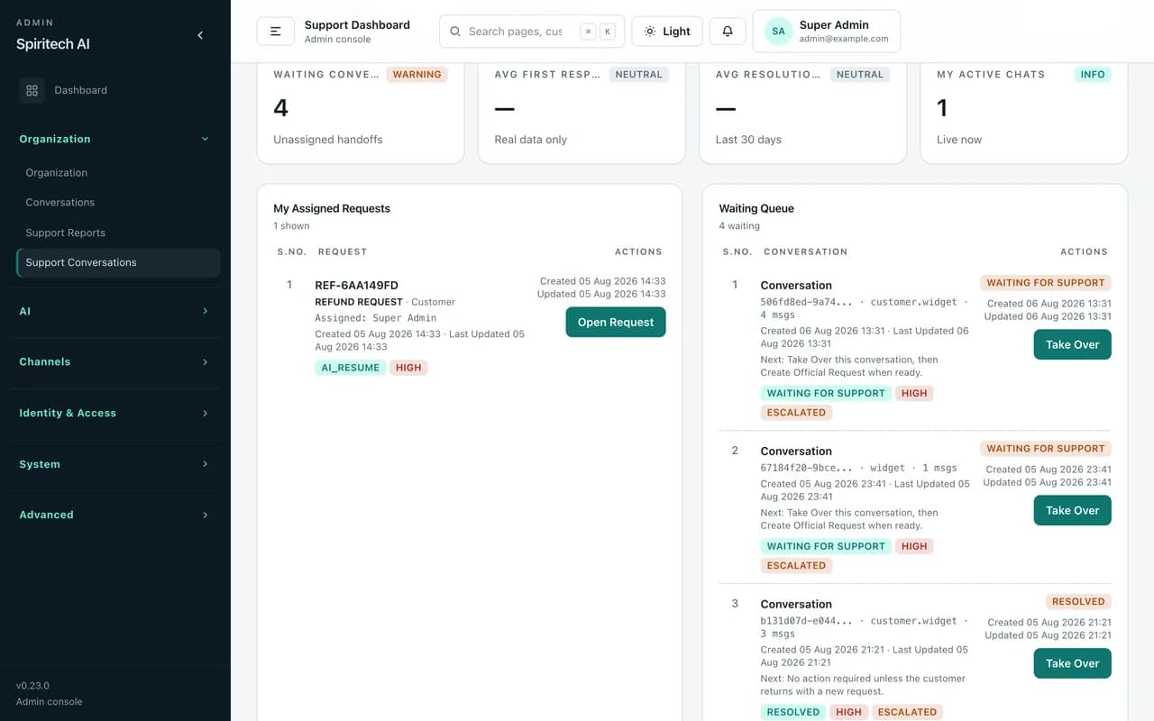Click the search magnifier icon
The height and width of the screenshot is (721, 1154).
pyautogui.click(x=455, y=32)
